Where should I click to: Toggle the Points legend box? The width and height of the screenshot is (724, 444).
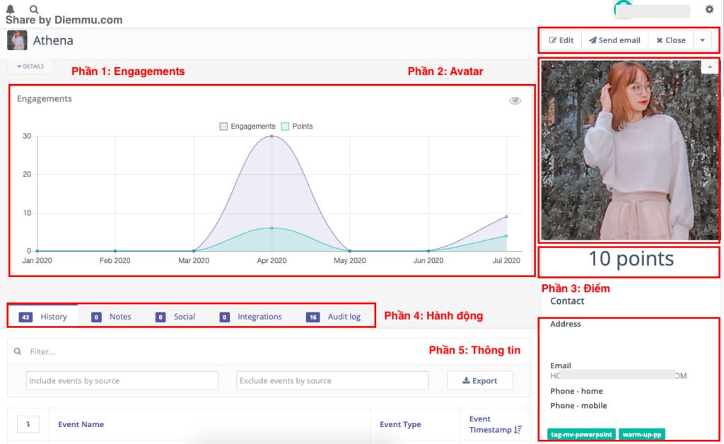[x=286, y=127]
